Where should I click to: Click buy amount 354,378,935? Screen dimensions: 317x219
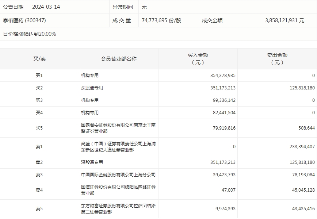(223, 75)
